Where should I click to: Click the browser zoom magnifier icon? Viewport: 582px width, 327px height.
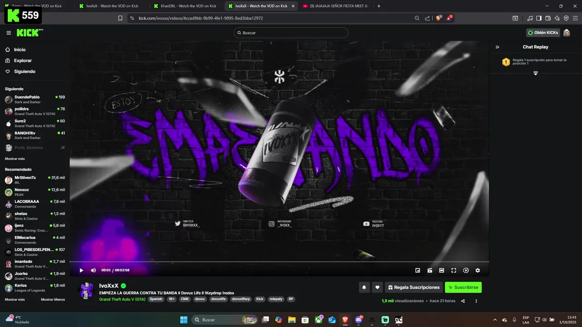click(x=417, y=18)
